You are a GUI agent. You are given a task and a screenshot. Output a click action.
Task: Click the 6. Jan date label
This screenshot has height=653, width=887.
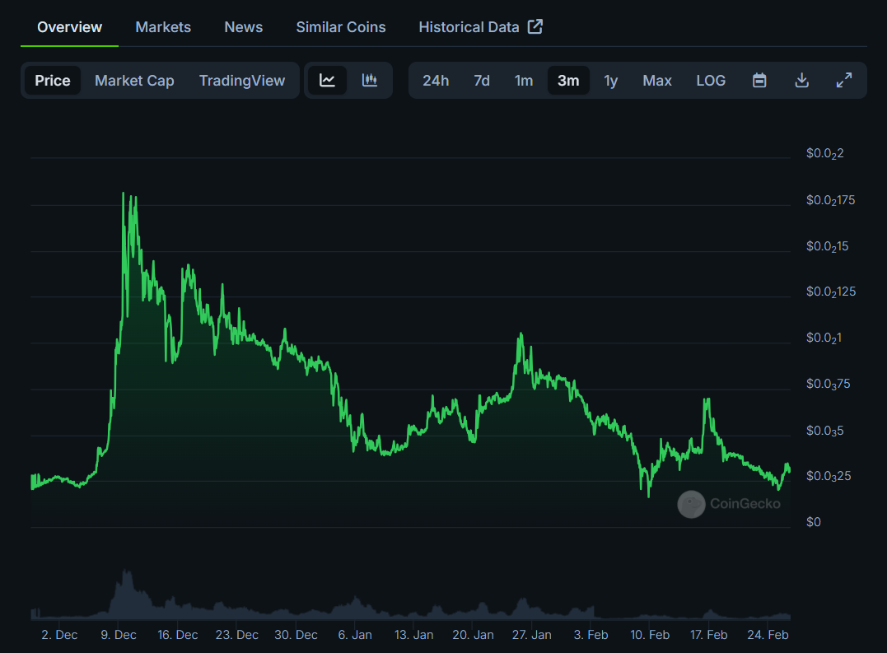355,635
